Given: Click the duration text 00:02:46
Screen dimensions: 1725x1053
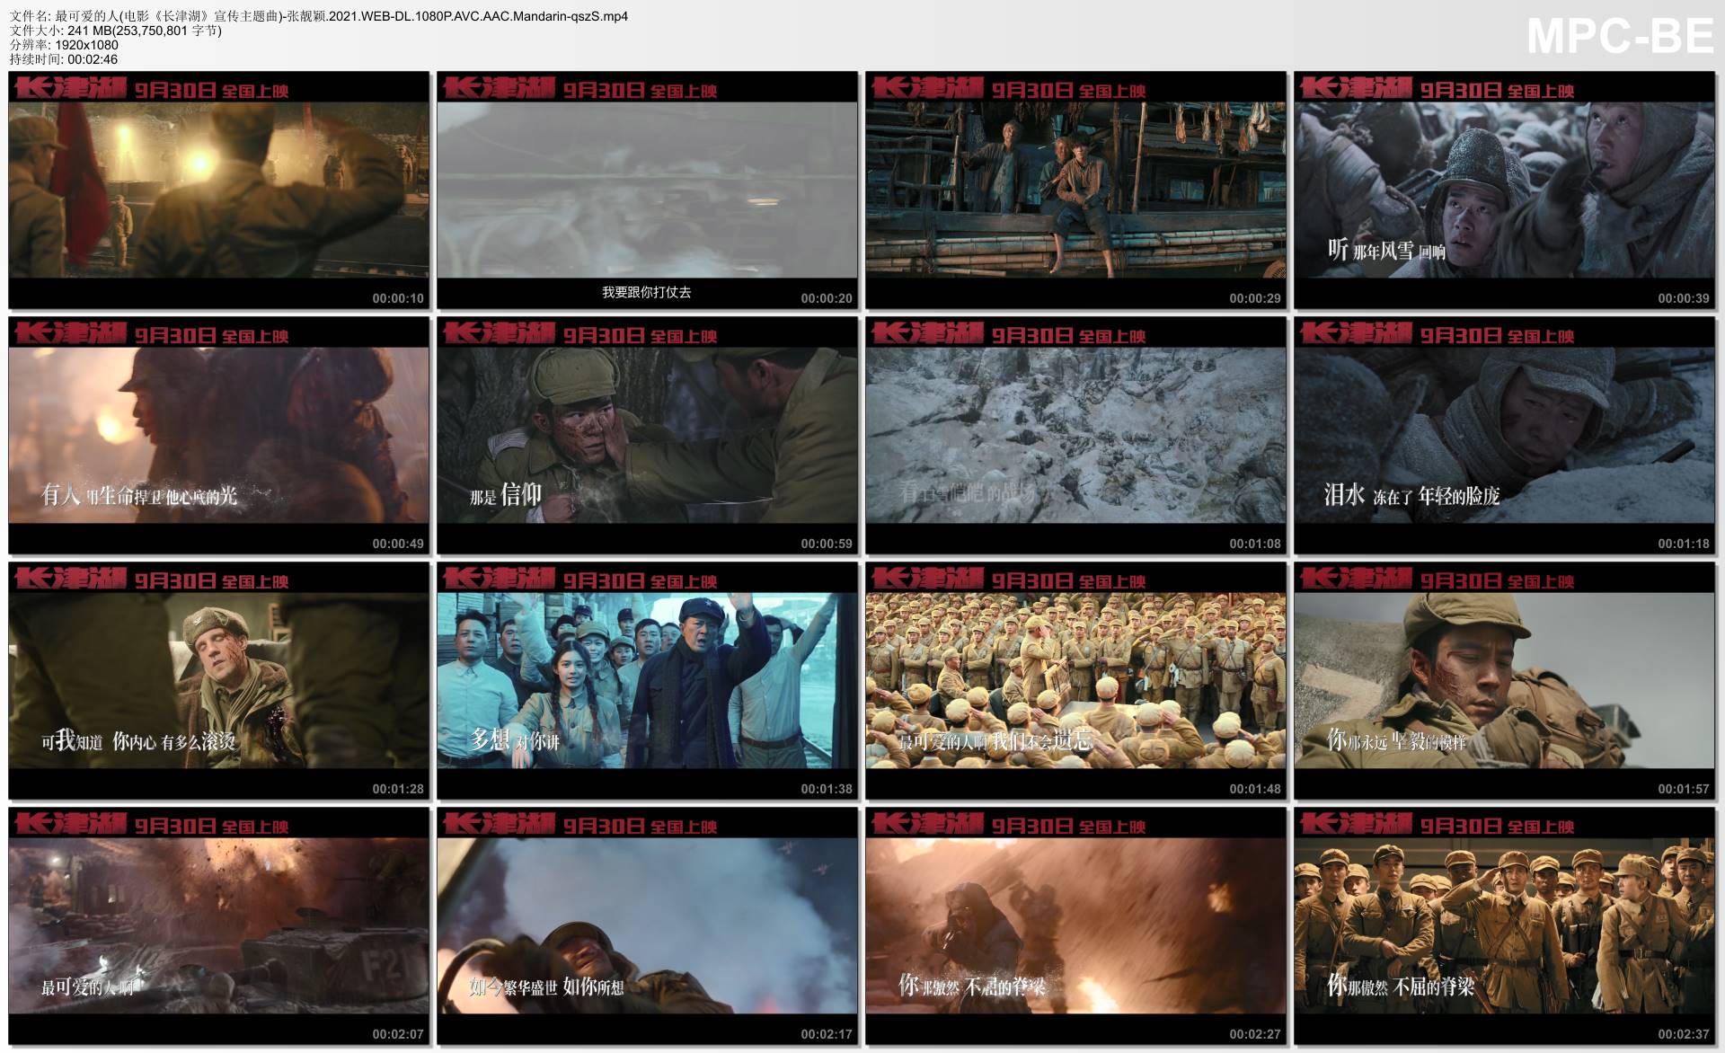Looking at the screenshot, I should (93, 59).
